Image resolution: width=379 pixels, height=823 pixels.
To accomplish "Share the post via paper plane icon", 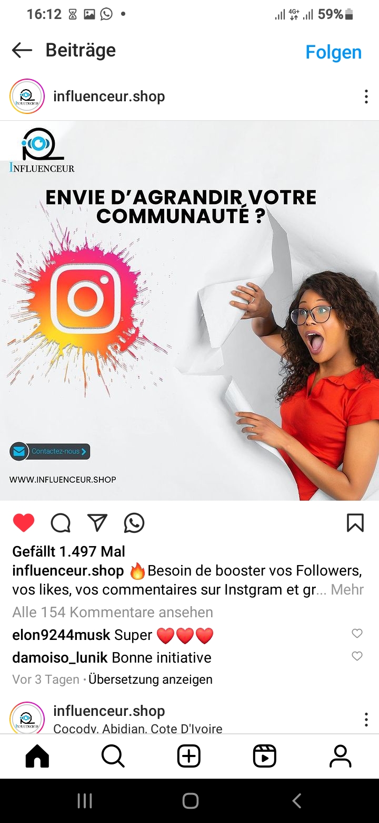I will [x=97, y=522].
